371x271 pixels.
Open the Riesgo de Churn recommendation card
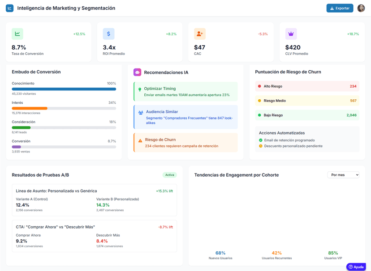click(x=185, y=143)
